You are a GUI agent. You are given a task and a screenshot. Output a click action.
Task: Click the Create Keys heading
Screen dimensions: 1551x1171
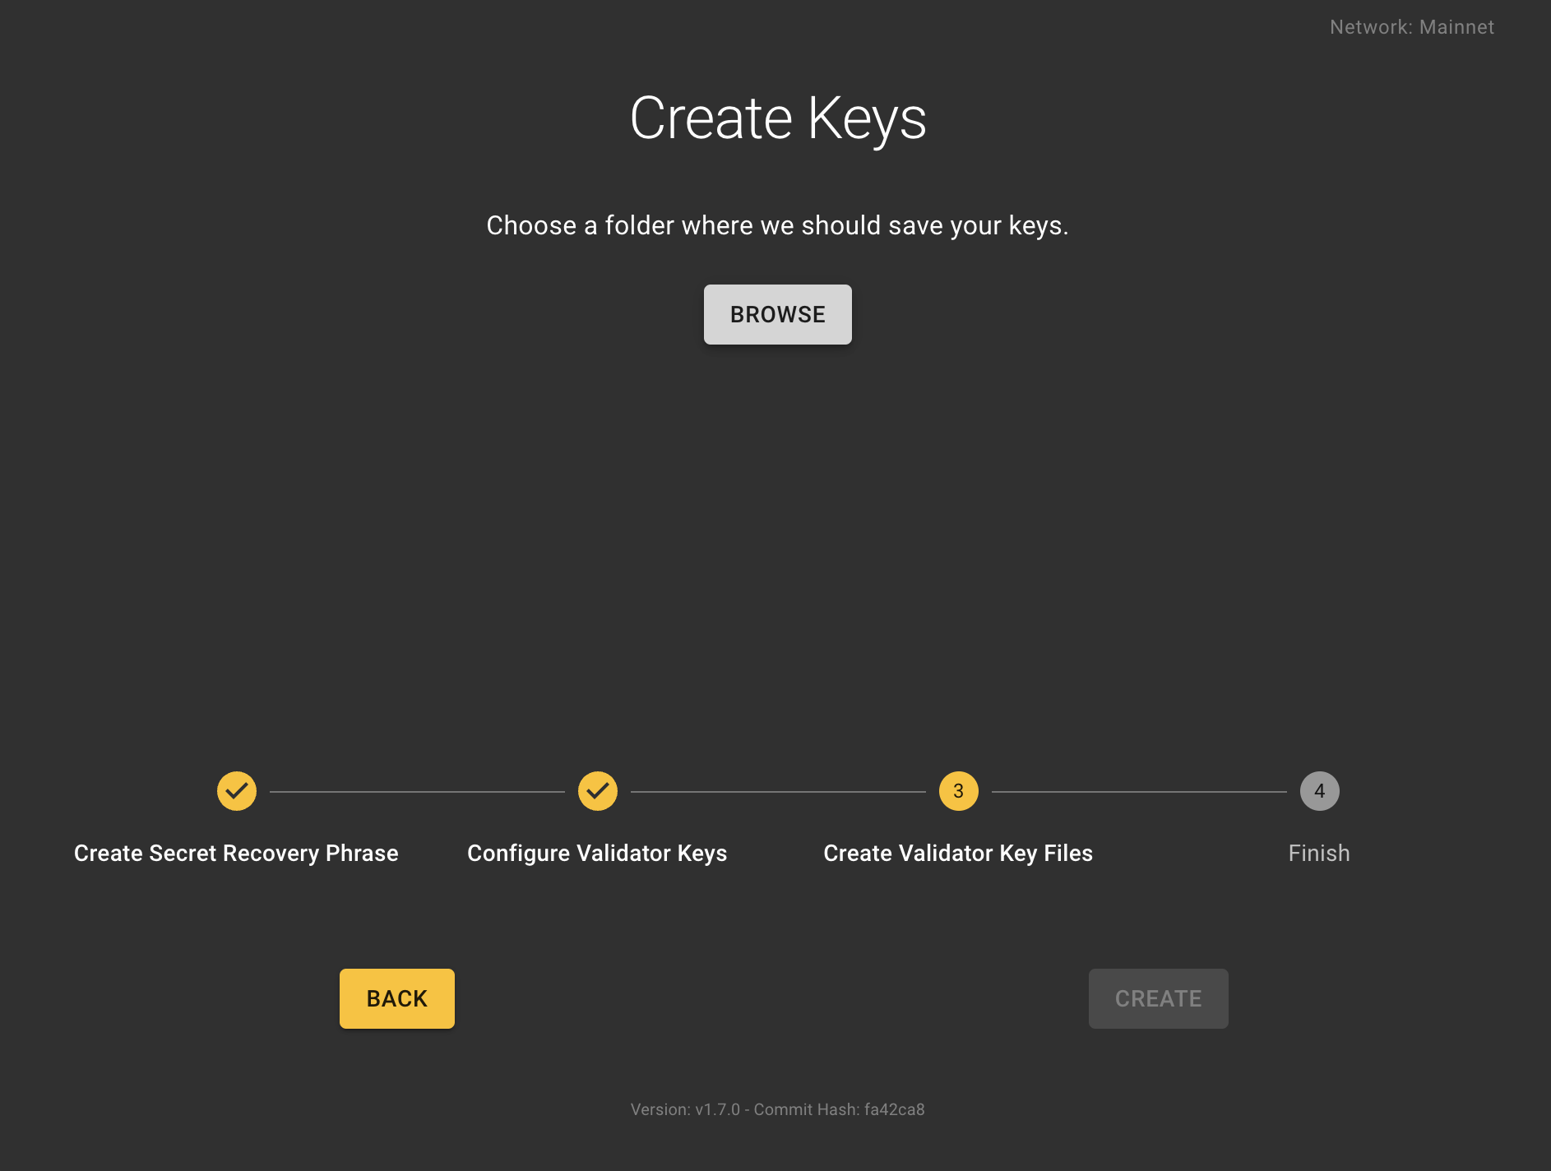click(778, 118)
